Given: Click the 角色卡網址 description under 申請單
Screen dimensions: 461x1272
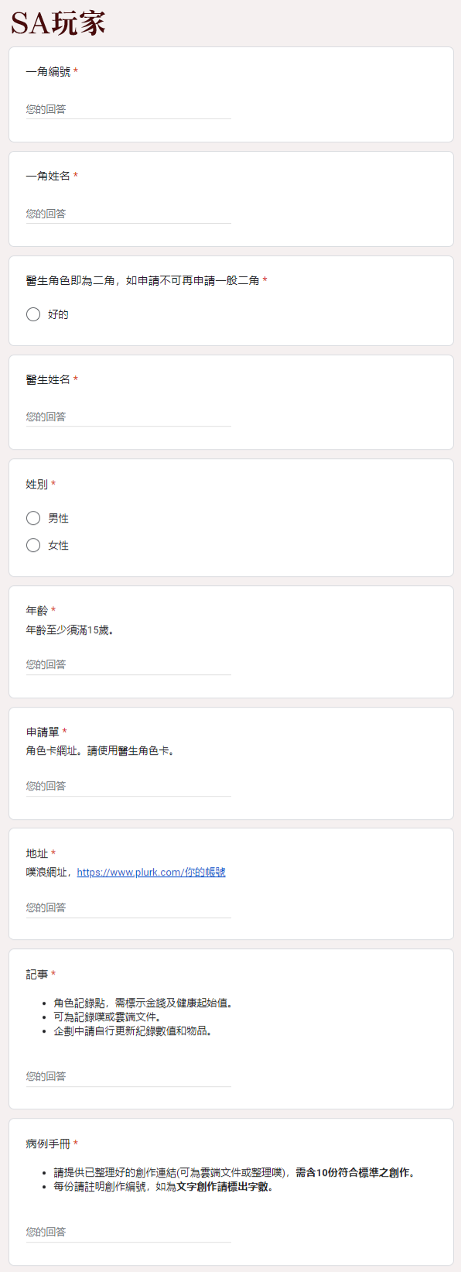Looking at the screenshot, I should (101, 750).
